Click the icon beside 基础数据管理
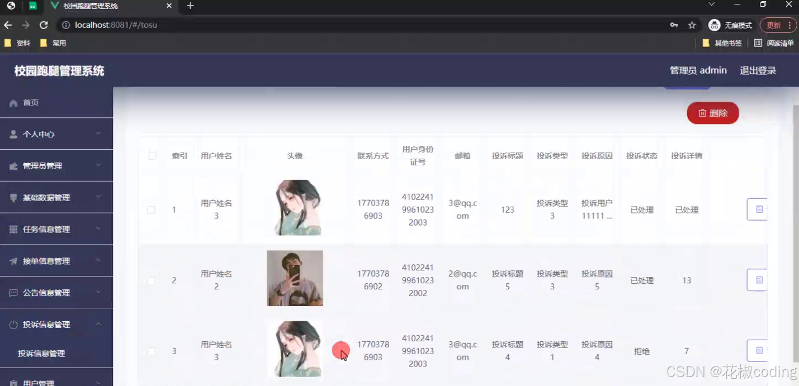This screenshot has width=799, height=386. point(13,198)
